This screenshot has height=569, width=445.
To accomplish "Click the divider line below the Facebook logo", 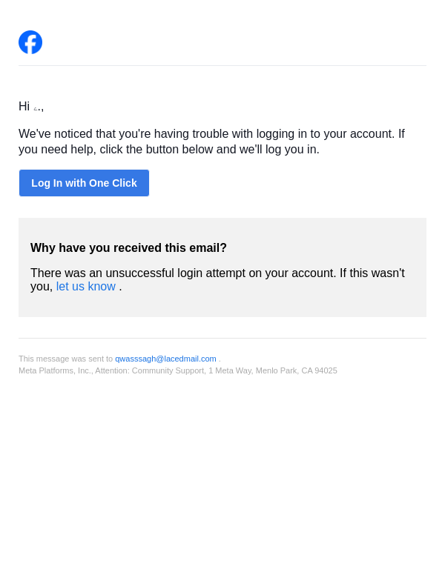I will pyautogui.click(x=222, y=65).
